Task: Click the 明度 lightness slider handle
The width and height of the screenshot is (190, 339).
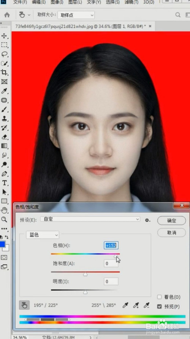Action: [85, 292]
